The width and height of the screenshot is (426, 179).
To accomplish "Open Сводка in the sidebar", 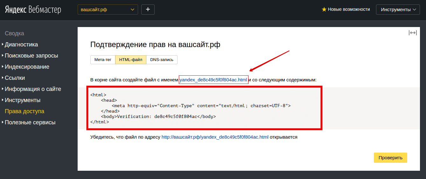I will point(14,33).
